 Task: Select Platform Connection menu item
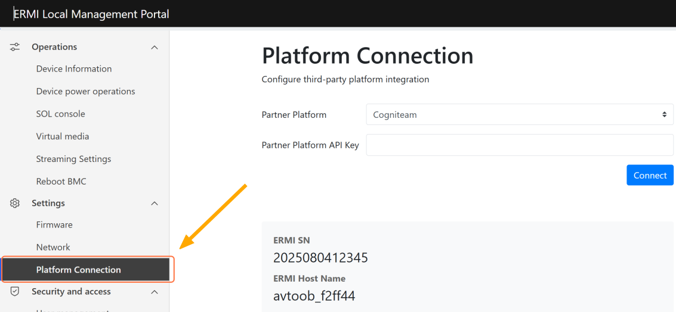[78, 270]
